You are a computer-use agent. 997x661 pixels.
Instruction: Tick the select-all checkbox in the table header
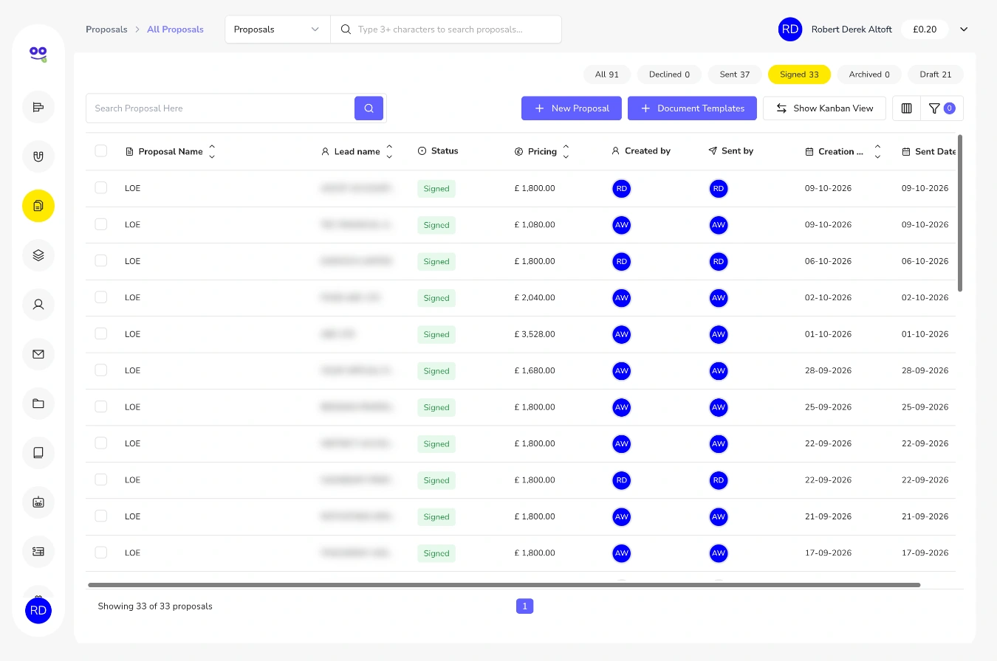point(101,151)
